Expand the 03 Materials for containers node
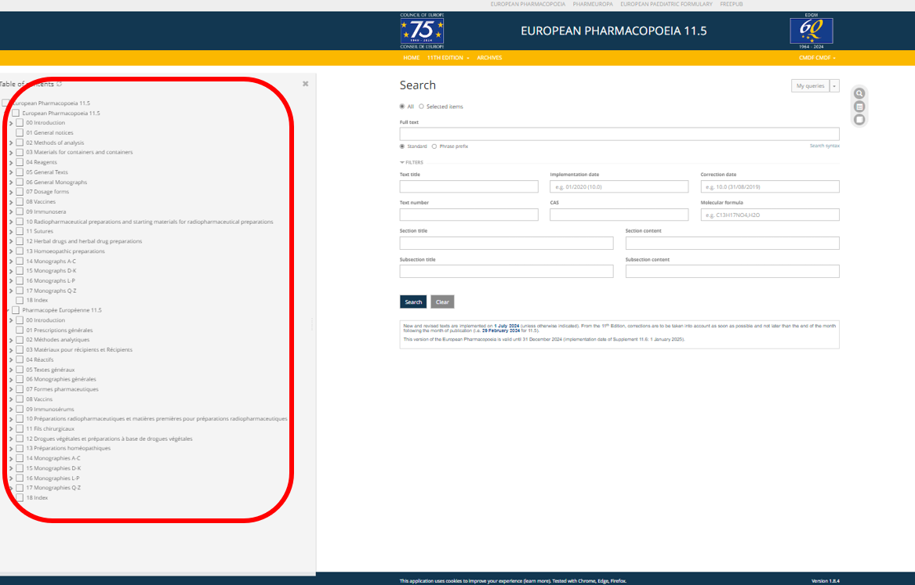Image resolution: width=915 pixels, height=585 pixels. (11, 153)
